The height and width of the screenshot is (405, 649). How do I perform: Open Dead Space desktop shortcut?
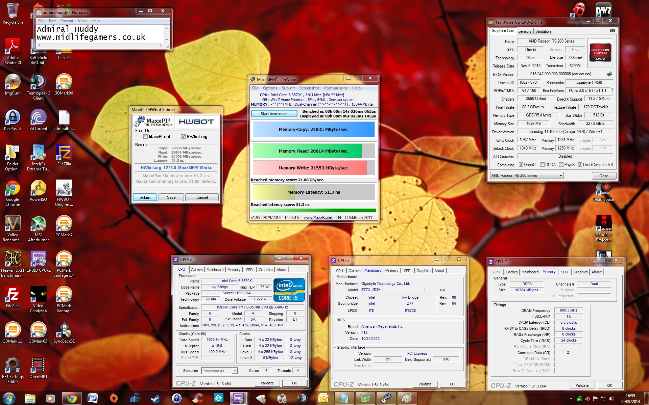(x=603, y=192)
